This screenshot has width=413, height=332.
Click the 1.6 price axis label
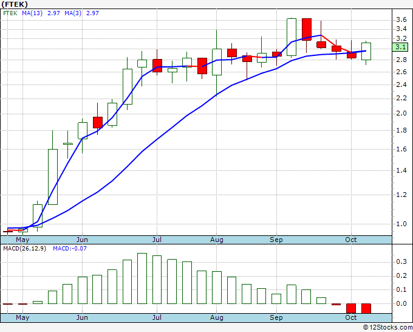401,150
